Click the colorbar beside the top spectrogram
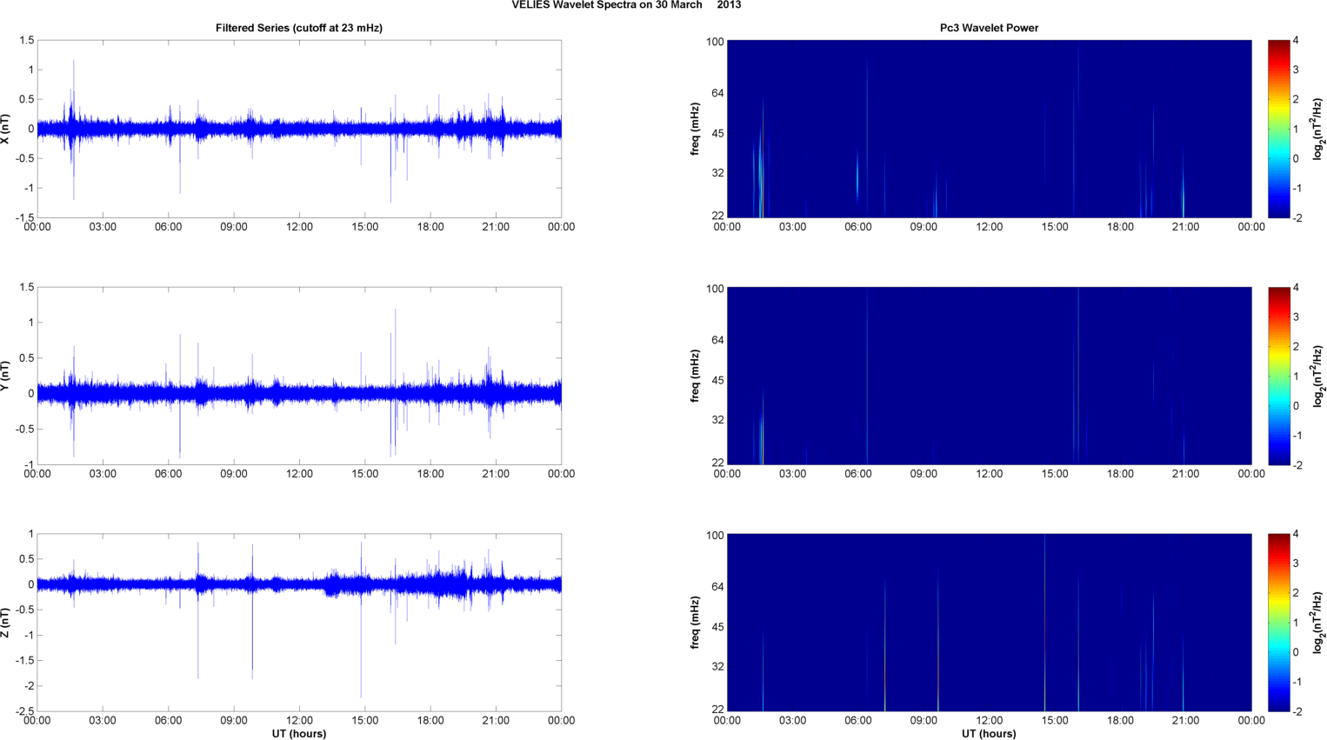 coord(1278,129)
